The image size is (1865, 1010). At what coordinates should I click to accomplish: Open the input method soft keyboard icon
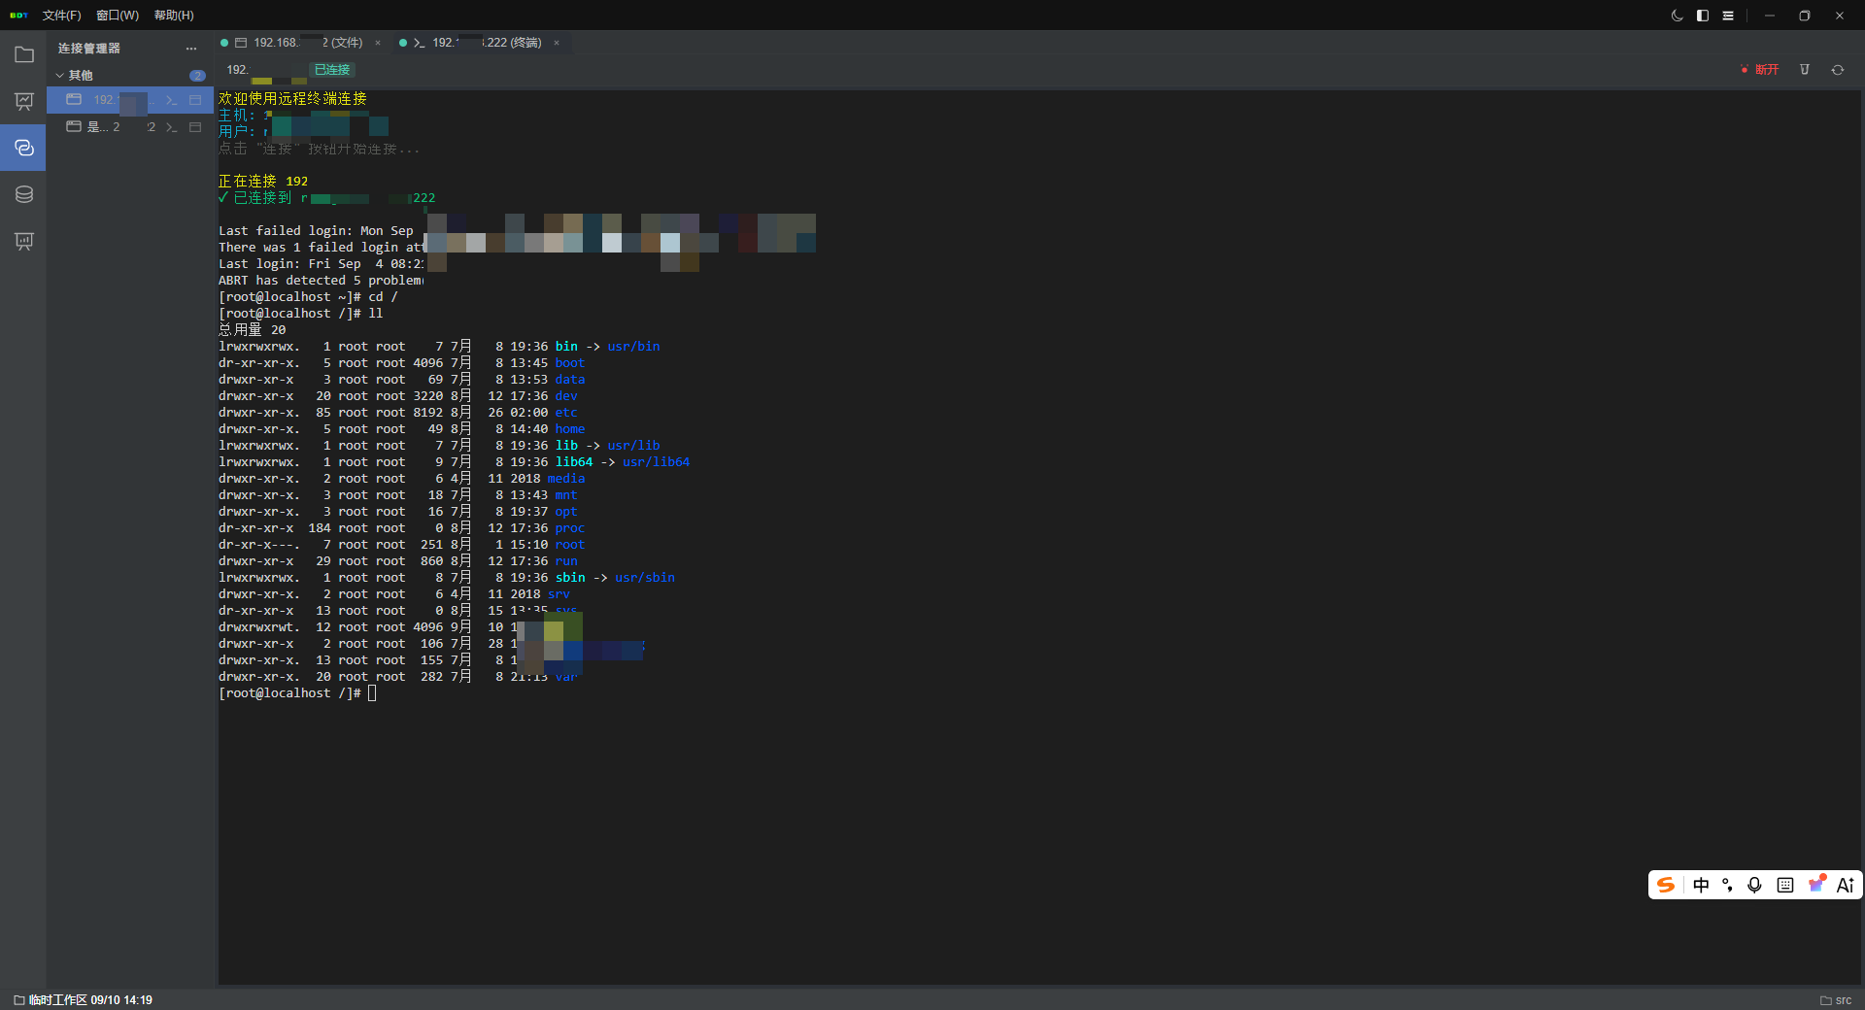tap(1785, 885)
